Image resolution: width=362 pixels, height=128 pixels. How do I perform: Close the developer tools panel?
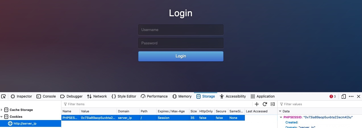coord(358,96)
